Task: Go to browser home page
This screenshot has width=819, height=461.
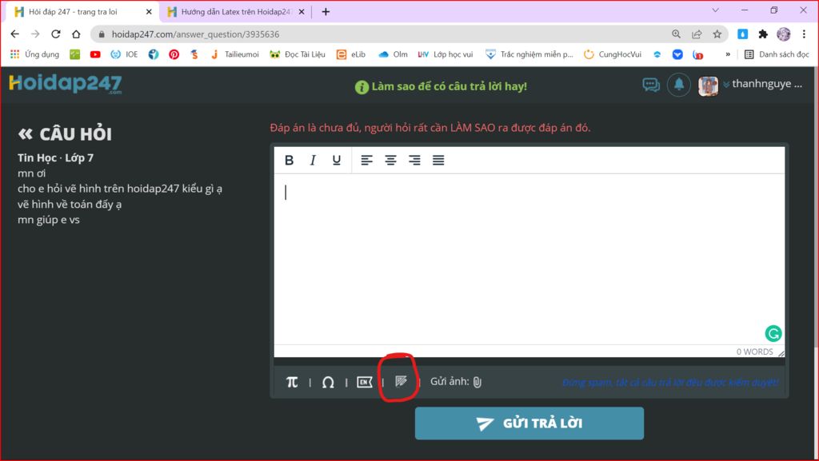Action: pos(76,34)
